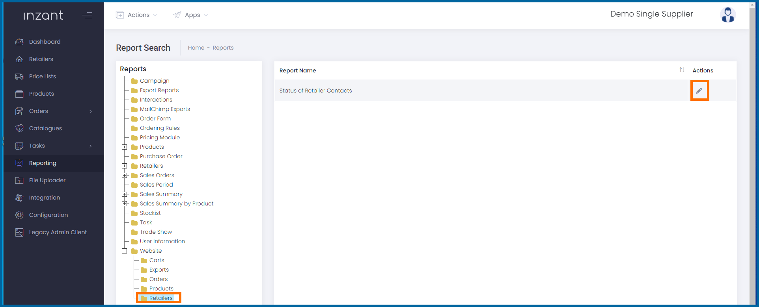Click the Report Name column header

click(298, 70)
